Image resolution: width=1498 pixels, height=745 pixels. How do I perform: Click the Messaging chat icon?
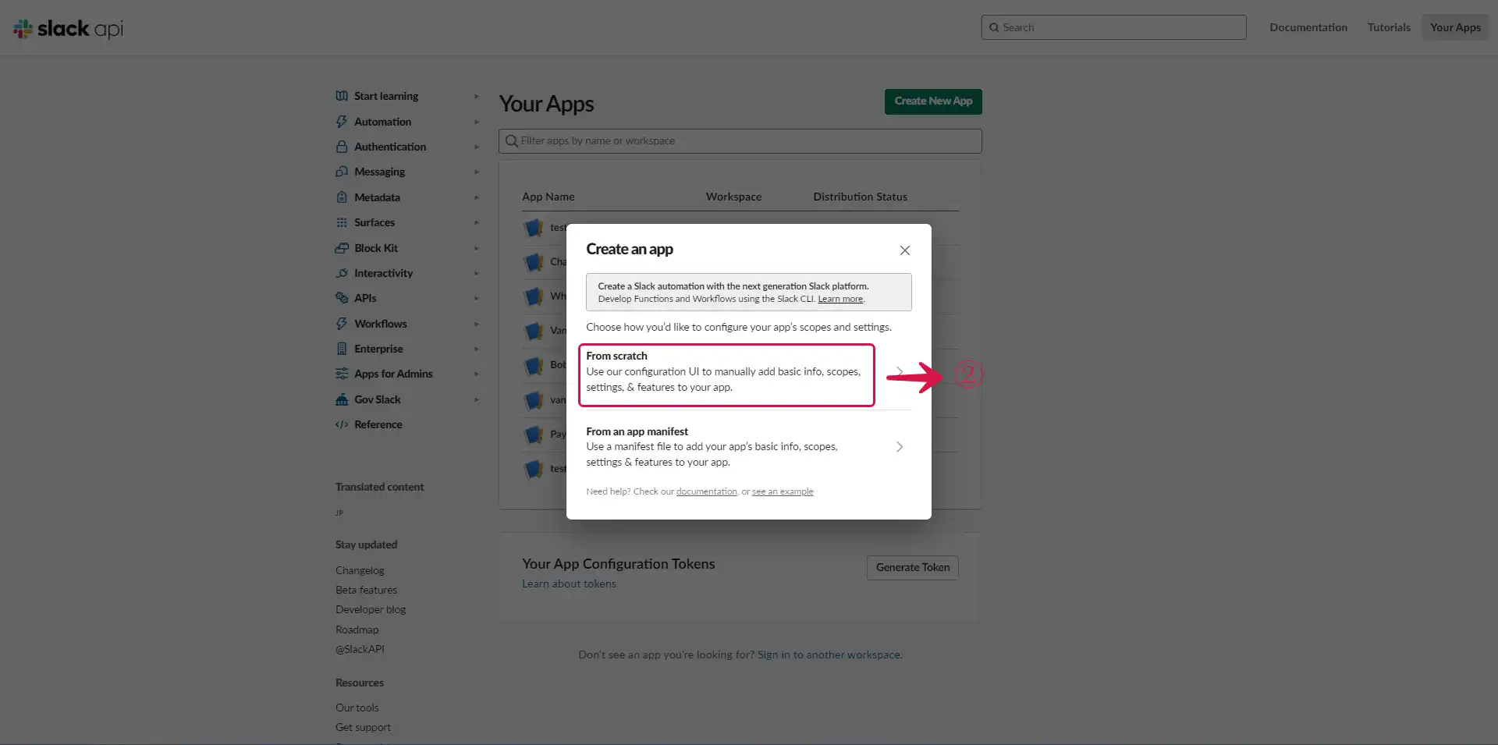click(342, 172)
